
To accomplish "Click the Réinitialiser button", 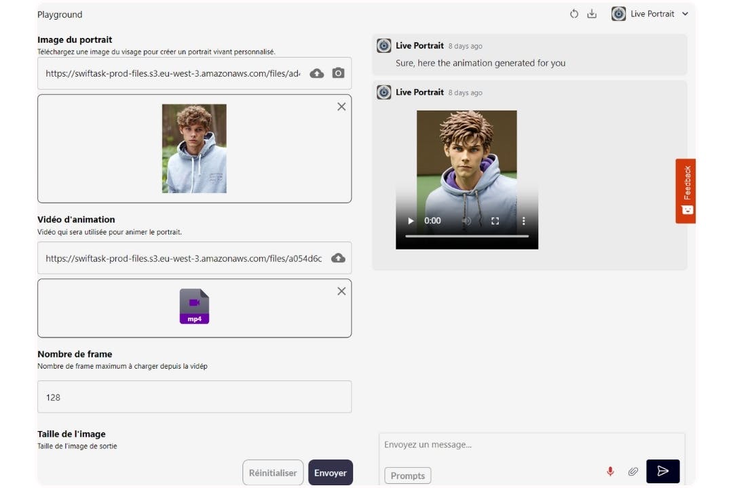I will coord(273,472).
